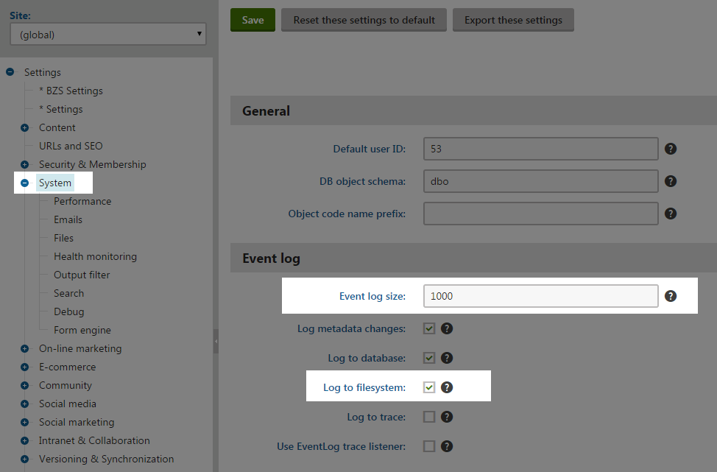Screen dimensions: 717x472
Task: Enable Use EventLog trace listener checkbox
Action: click(429, 446)
